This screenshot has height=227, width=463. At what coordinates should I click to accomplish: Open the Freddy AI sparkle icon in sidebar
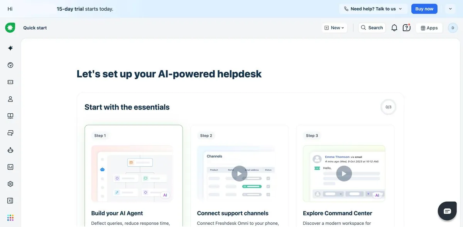[x=10, y=48]
